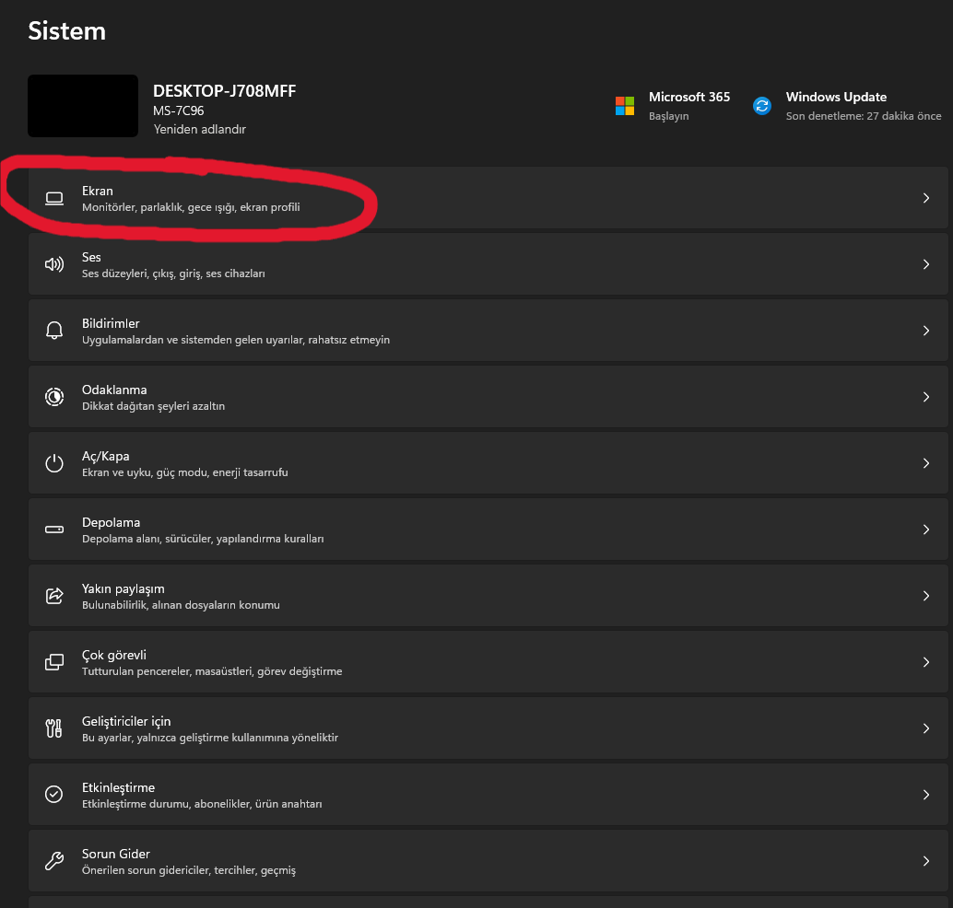Click the MS-7C96 model text

[x=179, y=111]
